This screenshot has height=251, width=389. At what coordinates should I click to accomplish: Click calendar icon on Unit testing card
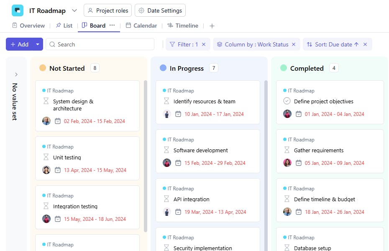58,170
